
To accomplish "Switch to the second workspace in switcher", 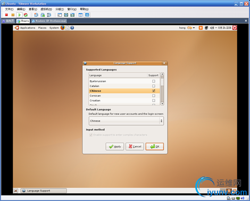I will [229, 190].
